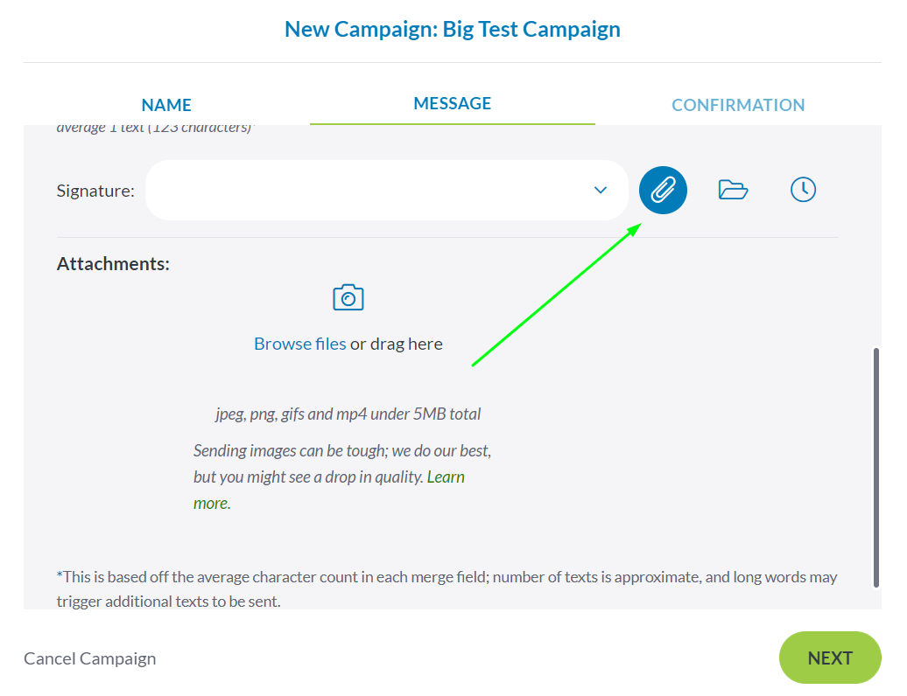The image size is (907, 696).
Task: Switch to the NAME tab
Action: tap(166, 105)
